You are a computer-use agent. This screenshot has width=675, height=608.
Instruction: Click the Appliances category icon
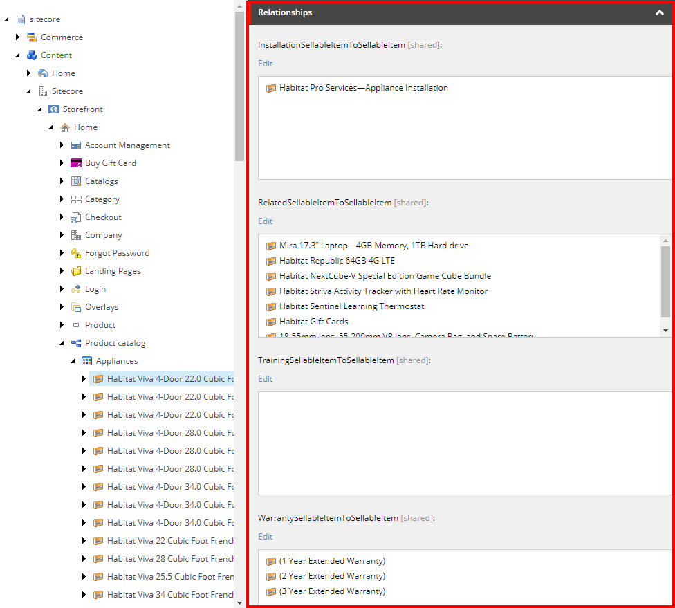point(87,361)
